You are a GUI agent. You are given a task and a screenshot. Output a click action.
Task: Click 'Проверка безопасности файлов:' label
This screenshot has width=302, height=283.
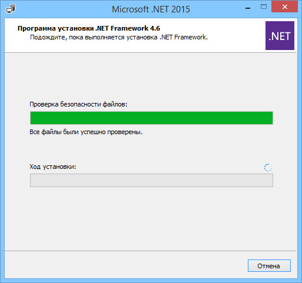(78, 104)
